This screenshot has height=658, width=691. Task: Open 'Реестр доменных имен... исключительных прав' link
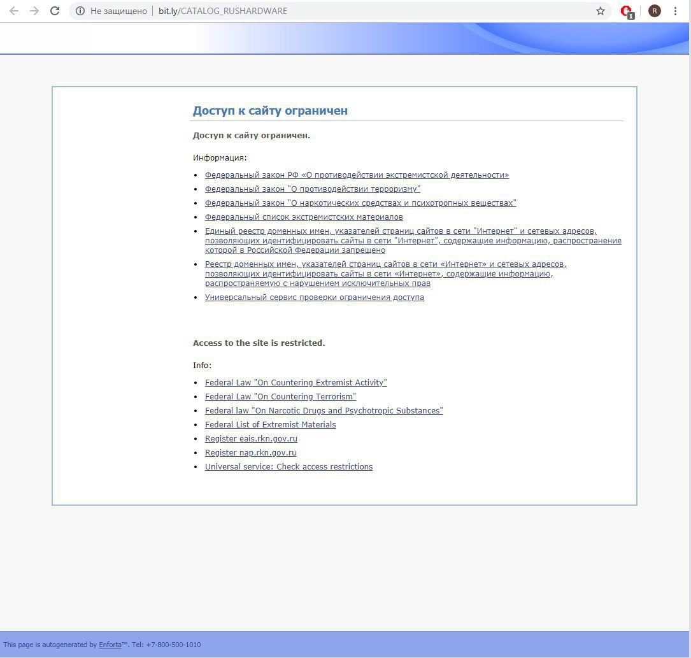pos(385,274)
